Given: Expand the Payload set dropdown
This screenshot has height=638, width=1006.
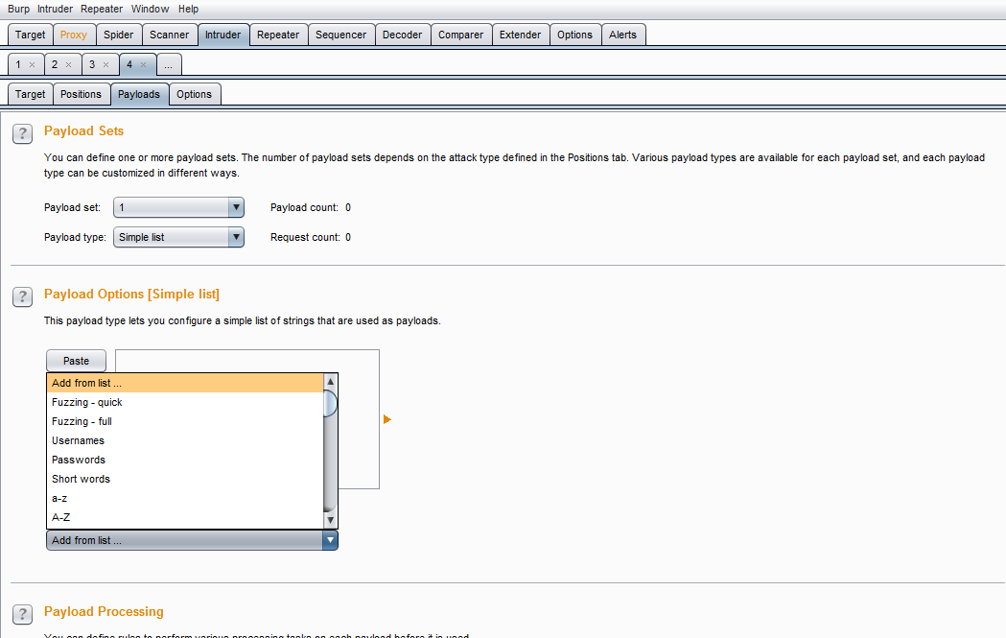Looking at the screenshot, I should tap(236, 207).
